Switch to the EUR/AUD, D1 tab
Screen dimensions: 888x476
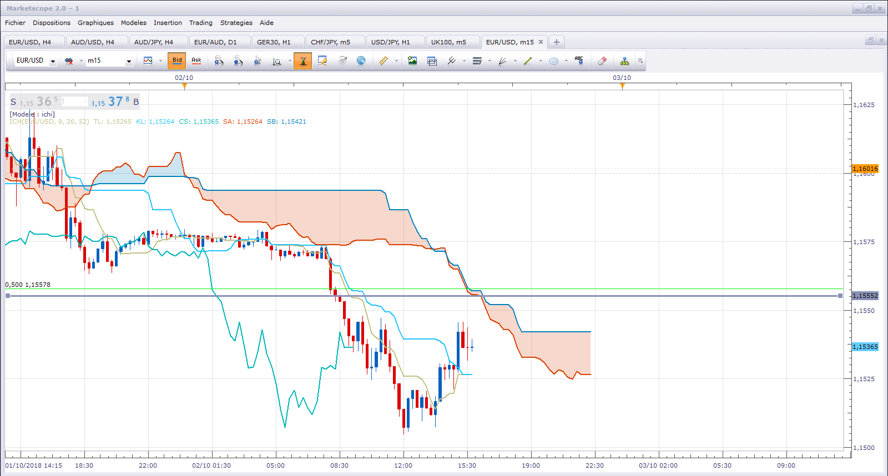(219, 42)
